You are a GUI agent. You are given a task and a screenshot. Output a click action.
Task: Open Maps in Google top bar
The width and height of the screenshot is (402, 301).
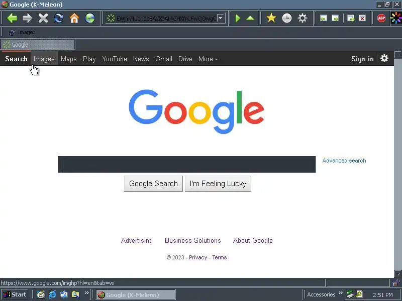point(69,59)
